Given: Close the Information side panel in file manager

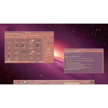Looking at the screenshot, I should coord(53,38).
